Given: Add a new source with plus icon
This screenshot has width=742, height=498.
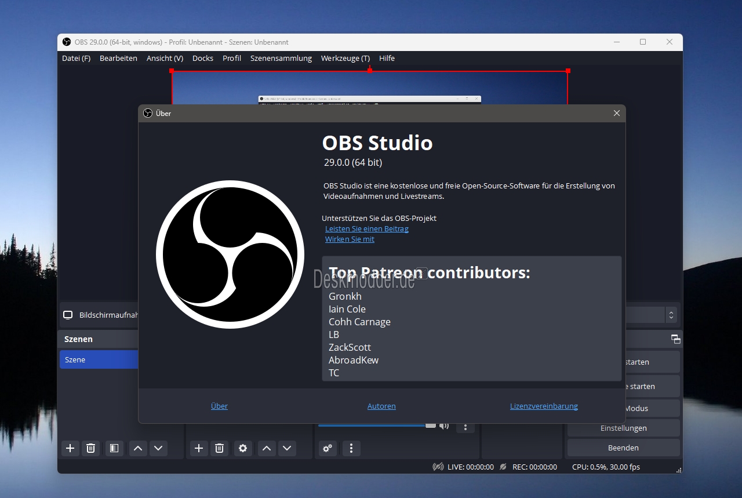Looking at the screenshot, I should 199,448.
